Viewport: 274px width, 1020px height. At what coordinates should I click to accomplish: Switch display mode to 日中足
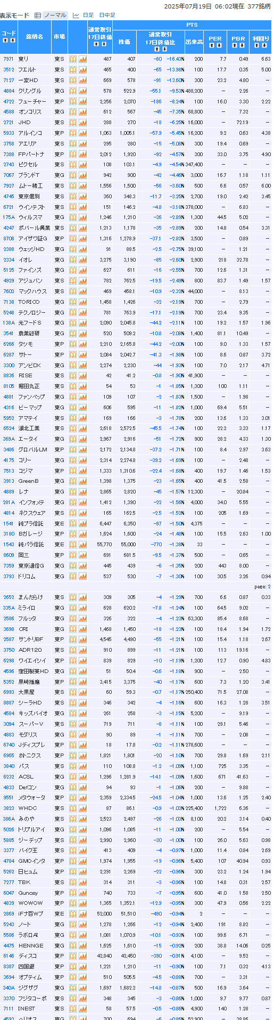[x=107, y=15]
